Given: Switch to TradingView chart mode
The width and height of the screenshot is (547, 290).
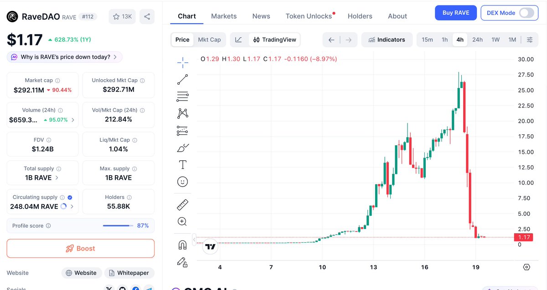Looking at the screenshot, I should [275, 40].
